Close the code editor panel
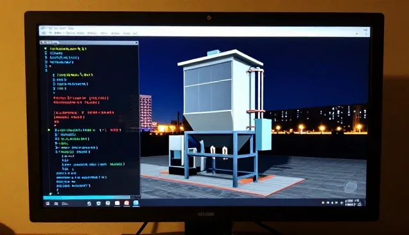Viewport: 409px width, 235px height. point(136,43)
